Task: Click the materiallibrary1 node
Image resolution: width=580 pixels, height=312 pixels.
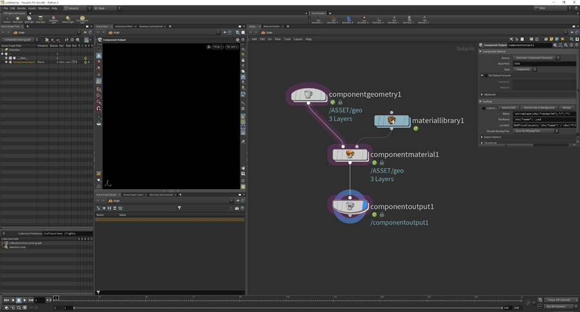Action: (391, 121)
